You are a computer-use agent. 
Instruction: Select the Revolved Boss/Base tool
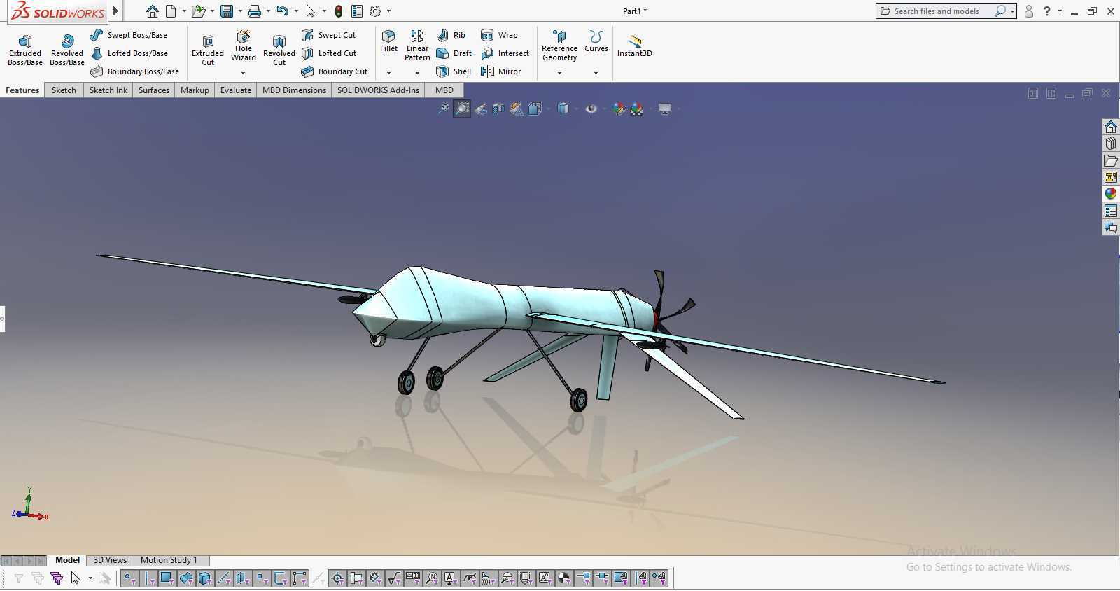[67, 50]
